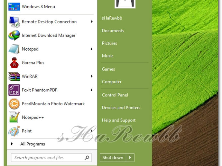
Task: Open the Pictures library
Action: 109,43
